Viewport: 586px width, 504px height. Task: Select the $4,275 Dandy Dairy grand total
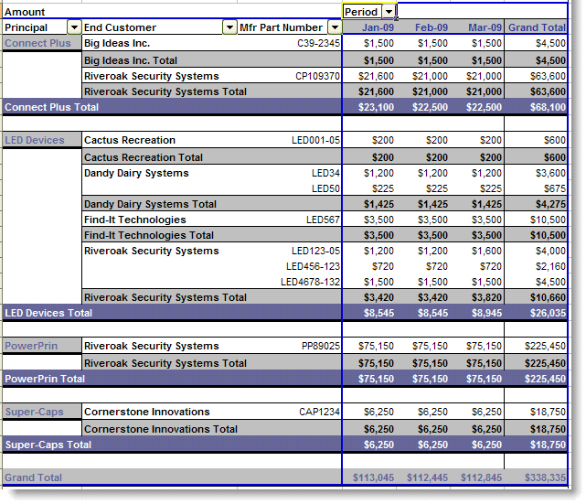[550, 204]
